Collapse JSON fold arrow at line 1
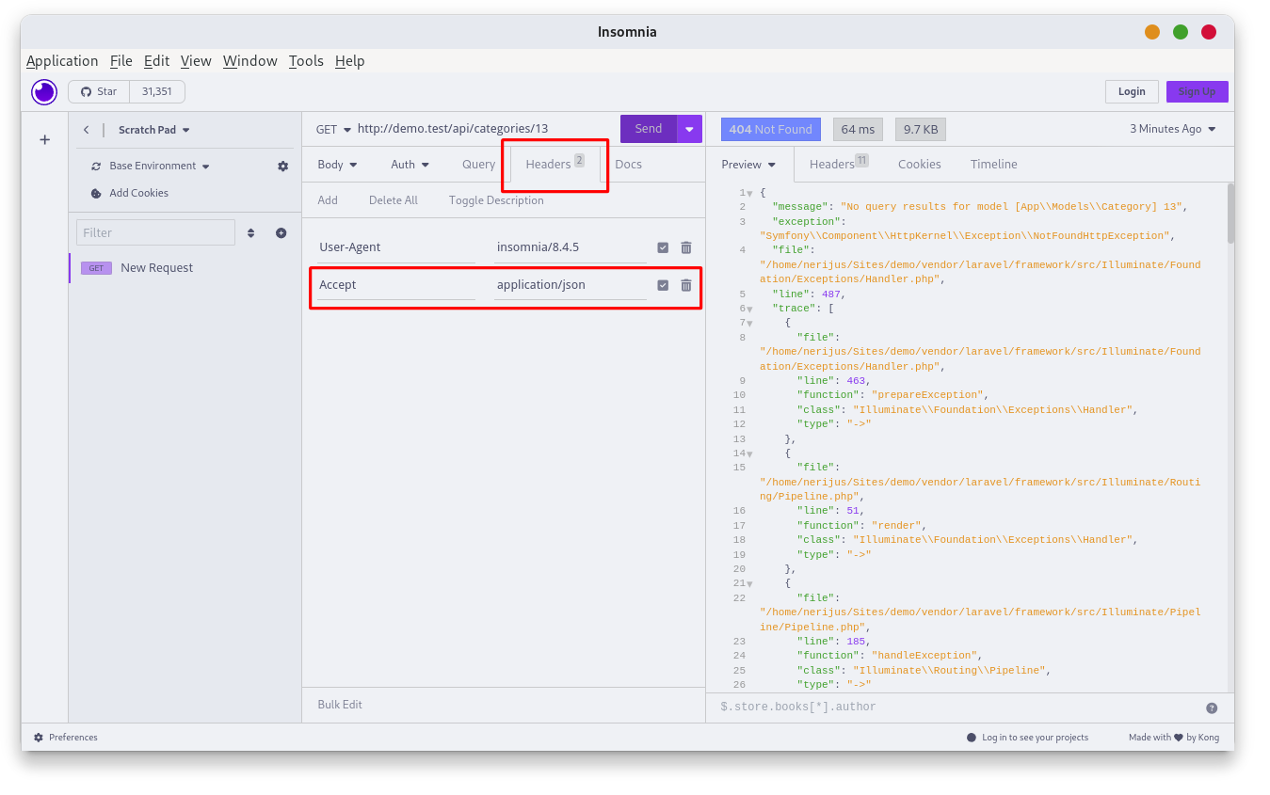 (x=749, y=193)
